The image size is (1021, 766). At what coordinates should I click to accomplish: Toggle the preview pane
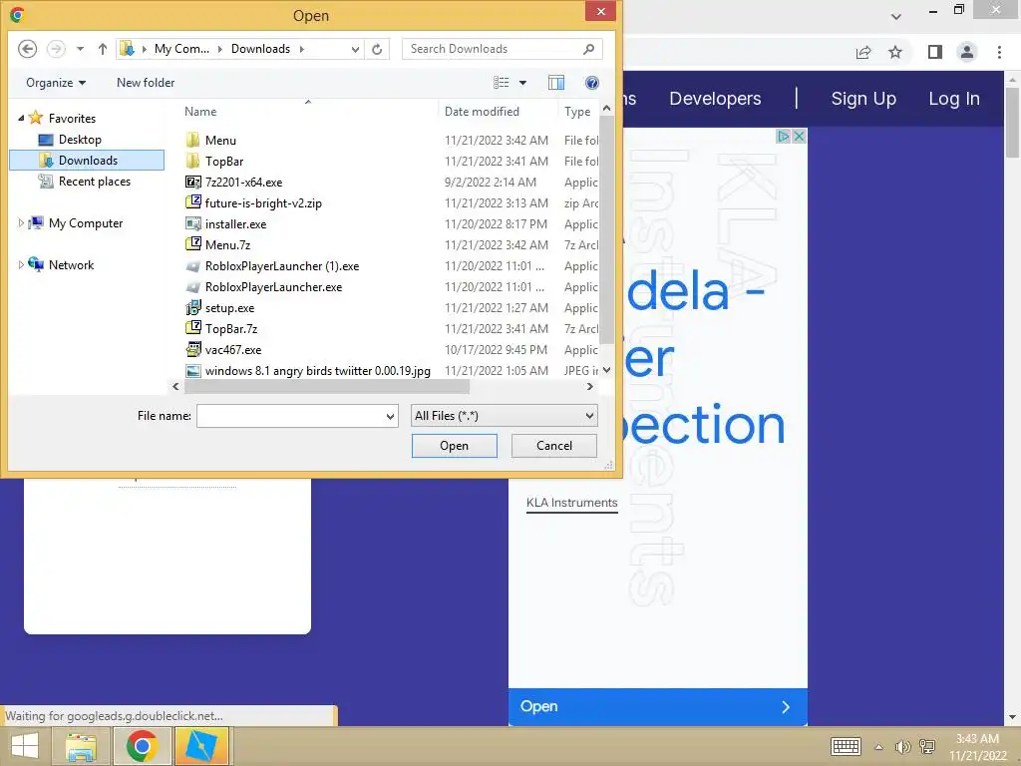pyautogui.click(x=556, y=83)
